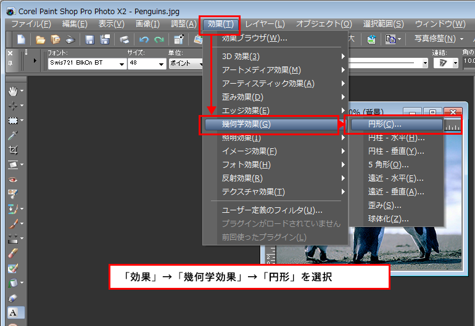475x326 pixels.
Task: Close the tool options palette with X
Action: click(x=10, y=53)
